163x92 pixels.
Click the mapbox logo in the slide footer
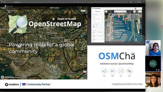(12, 84)
